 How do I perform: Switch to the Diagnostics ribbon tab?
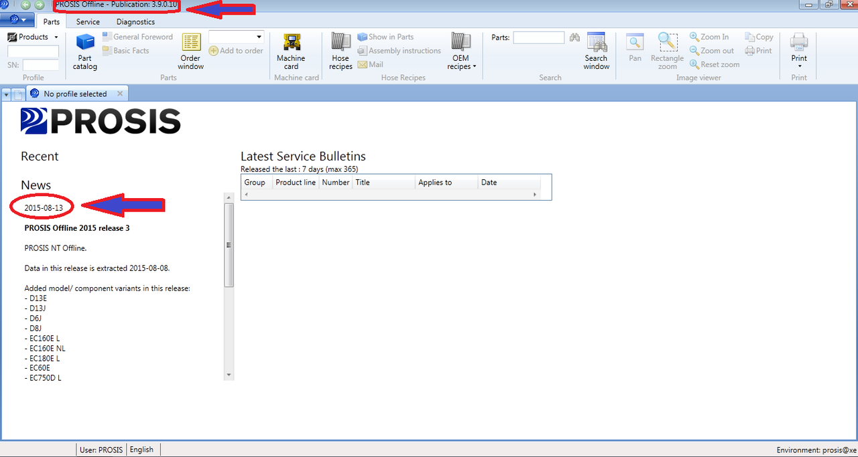(135, 22)
